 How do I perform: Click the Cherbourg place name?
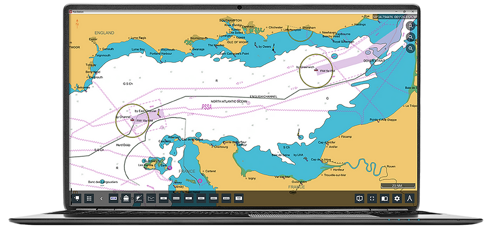click(221, 147)
